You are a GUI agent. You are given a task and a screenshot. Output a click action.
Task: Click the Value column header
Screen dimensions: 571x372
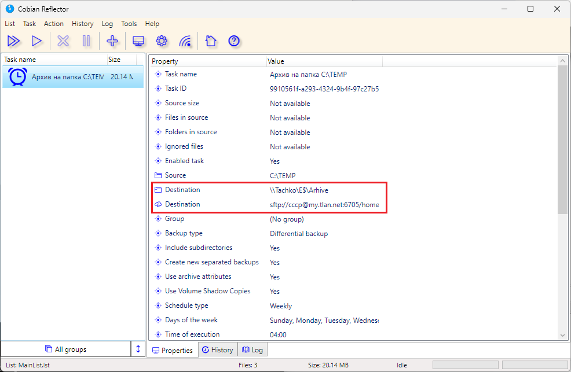[x=324, y=61]
